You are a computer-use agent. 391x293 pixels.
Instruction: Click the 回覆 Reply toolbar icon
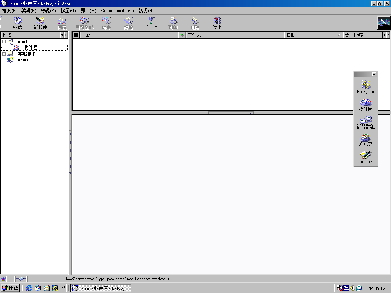62,23
